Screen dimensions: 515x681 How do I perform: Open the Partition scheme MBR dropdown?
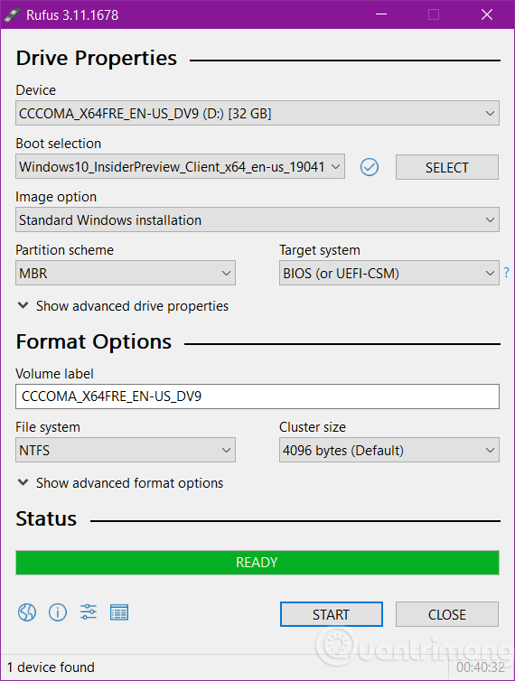tap(126, 273)
